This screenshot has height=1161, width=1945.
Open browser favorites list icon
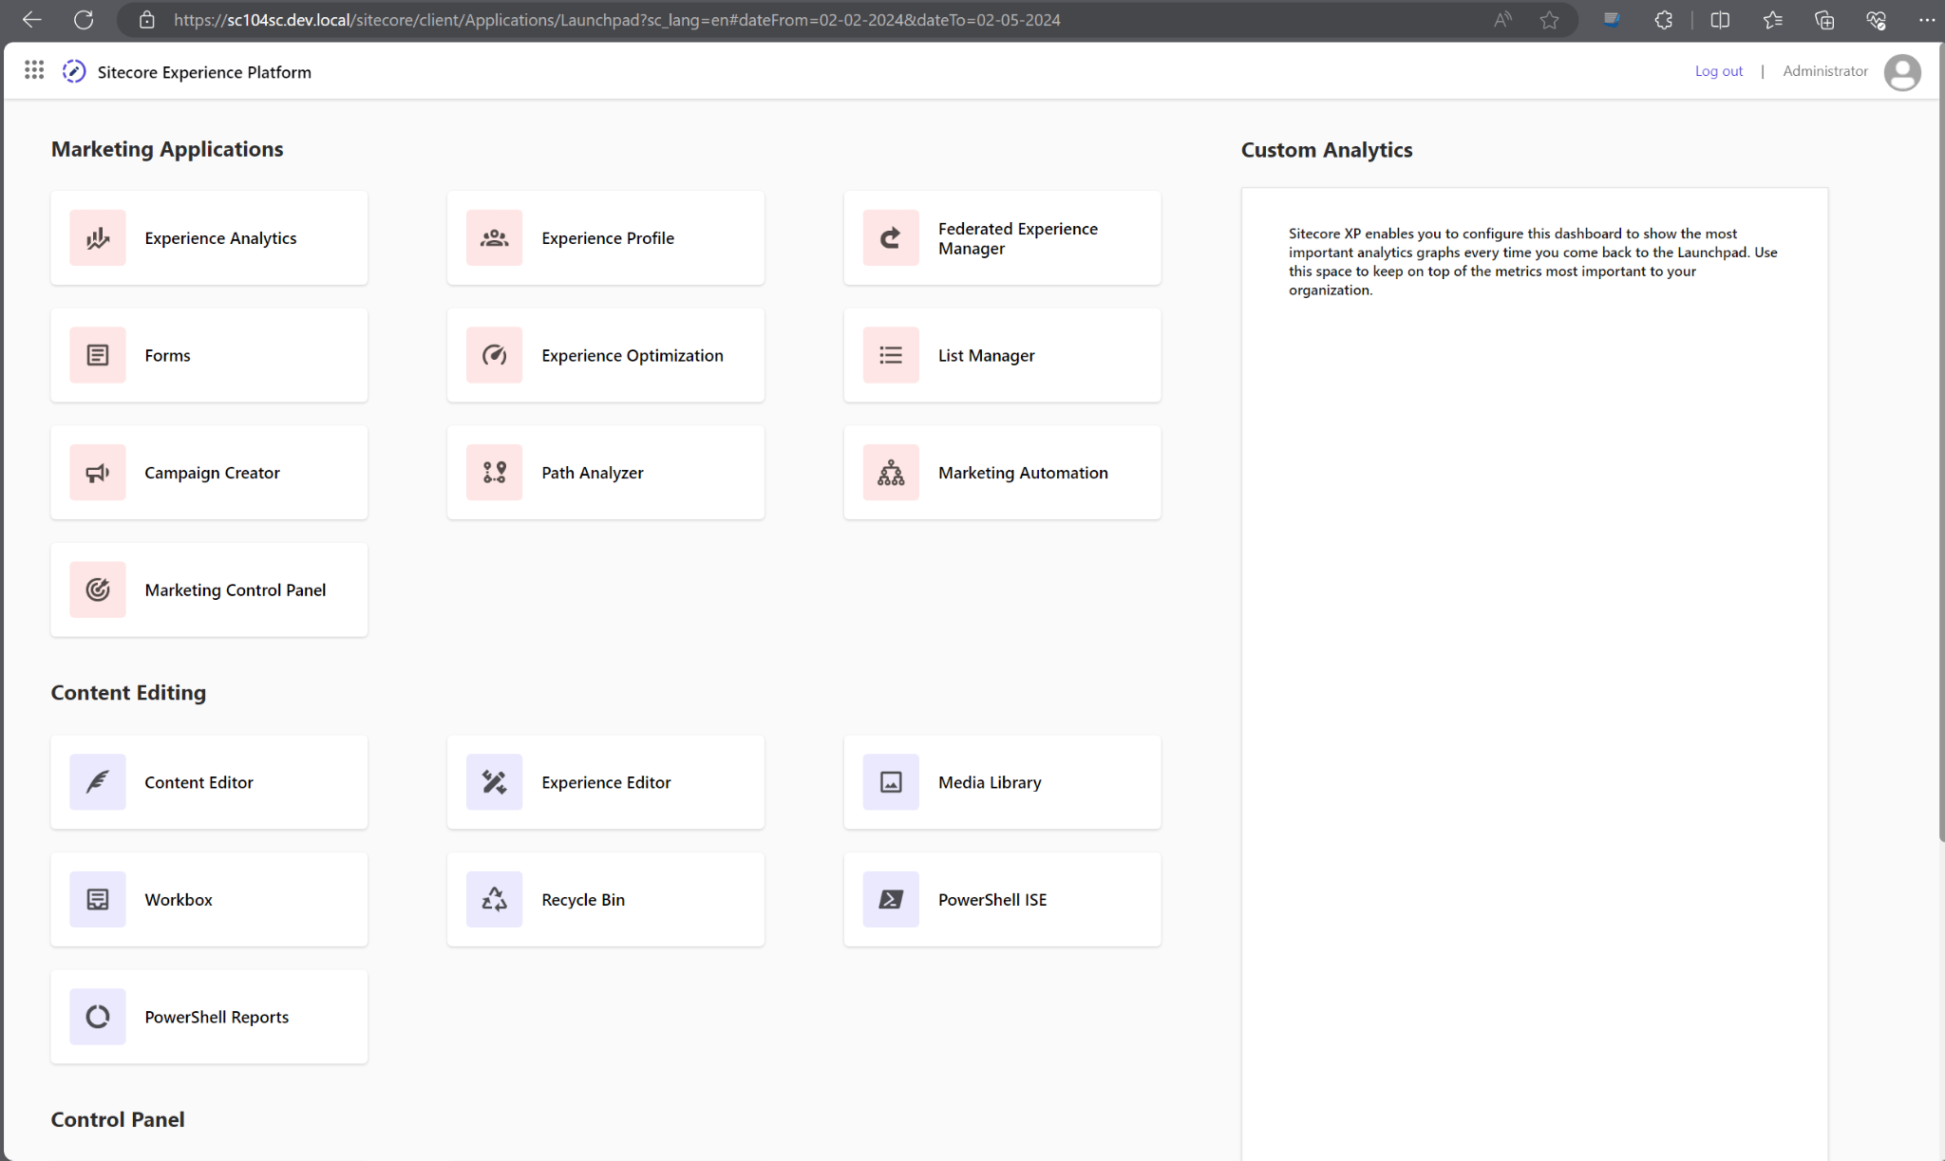pos(1772,20)
